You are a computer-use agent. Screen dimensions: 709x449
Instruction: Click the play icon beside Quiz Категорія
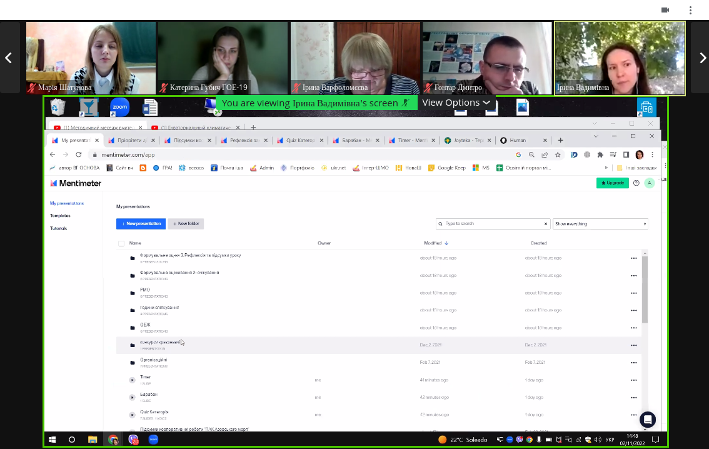click(x=132, y=415)
